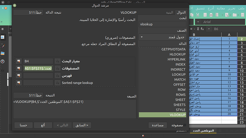The image size is (246, 138).
Task: Click the fx button beside المصفوفات
Action: click(x=57, y=68)
